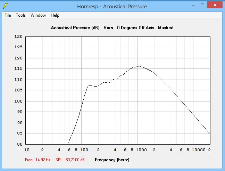Click the 130 dB y-axis label
Screen dimensions: 225x171
18,36
